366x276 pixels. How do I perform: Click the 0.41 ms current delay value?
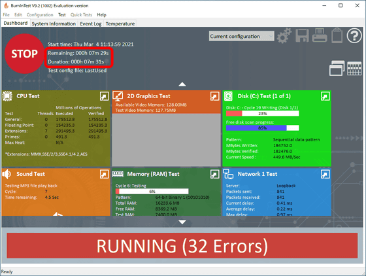pyautogui.click(x=284, y=203)
